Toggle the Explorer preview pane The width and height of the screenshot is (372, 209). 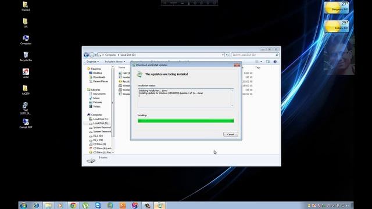pyautogui.click(x=268, y=62)
